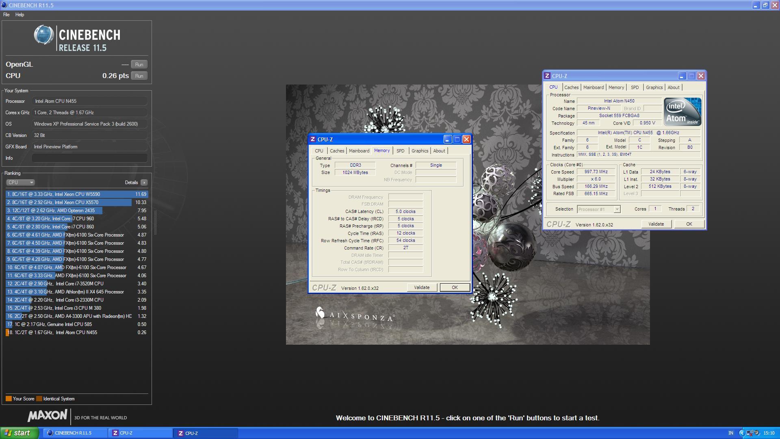Open Memory tab in right CPU-Z window
780x439 pixels.
point(616,87)
